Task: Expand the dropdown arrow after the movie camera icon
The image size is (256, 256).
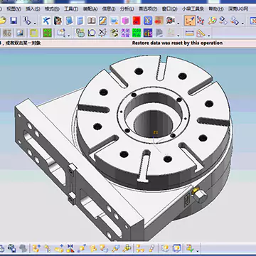Action: 178,23
